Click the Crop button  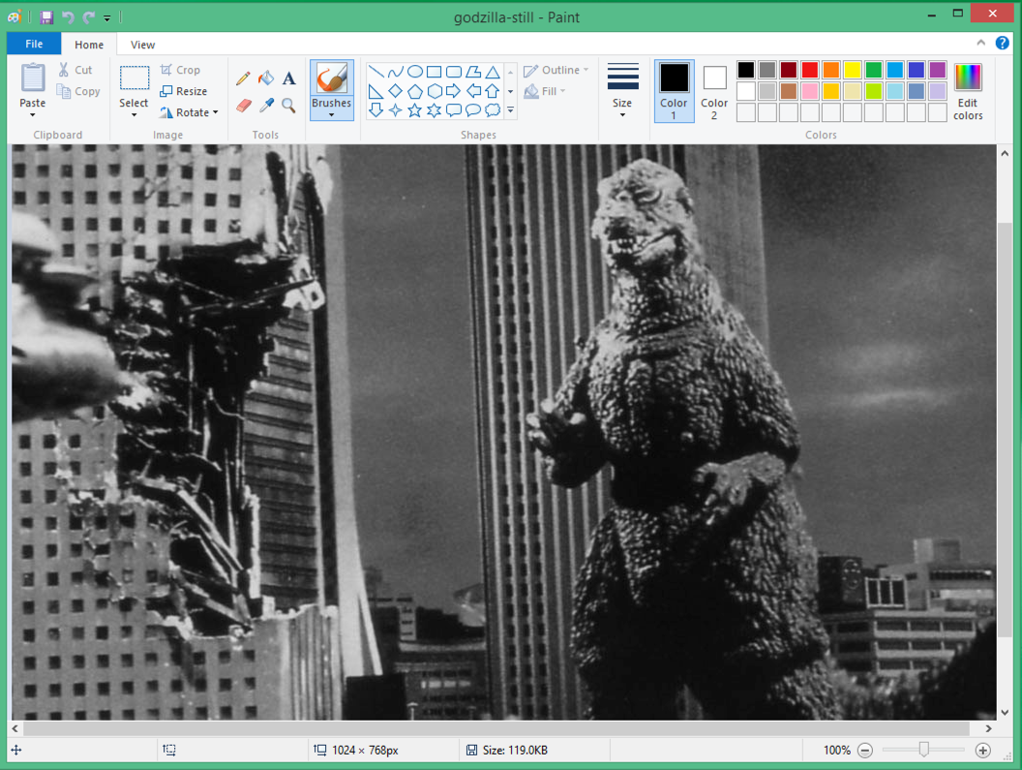click(181, 70)
